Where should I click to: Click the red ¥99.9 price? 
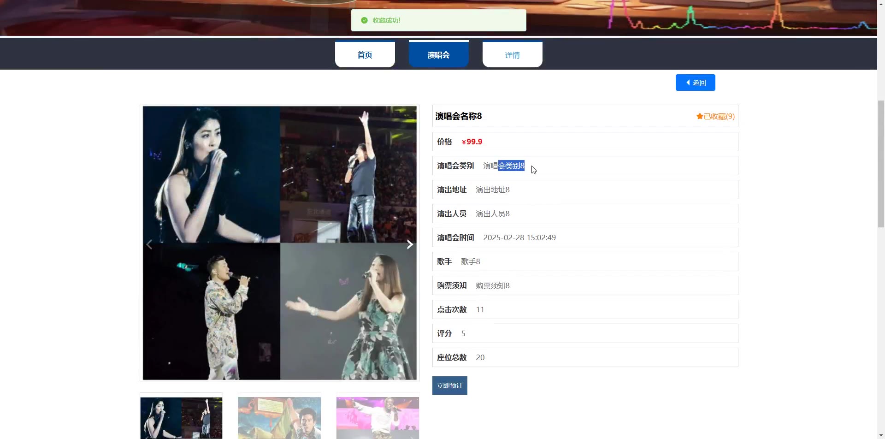pos(472,142)
